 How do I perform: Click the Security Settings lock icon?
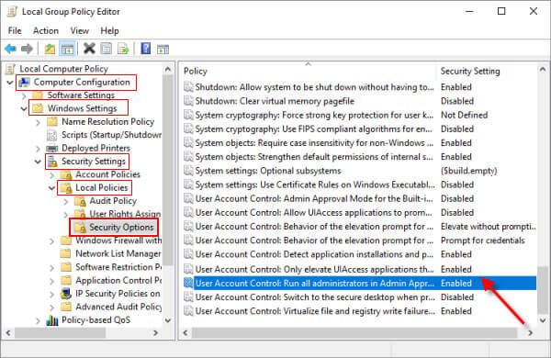(52, 162)
